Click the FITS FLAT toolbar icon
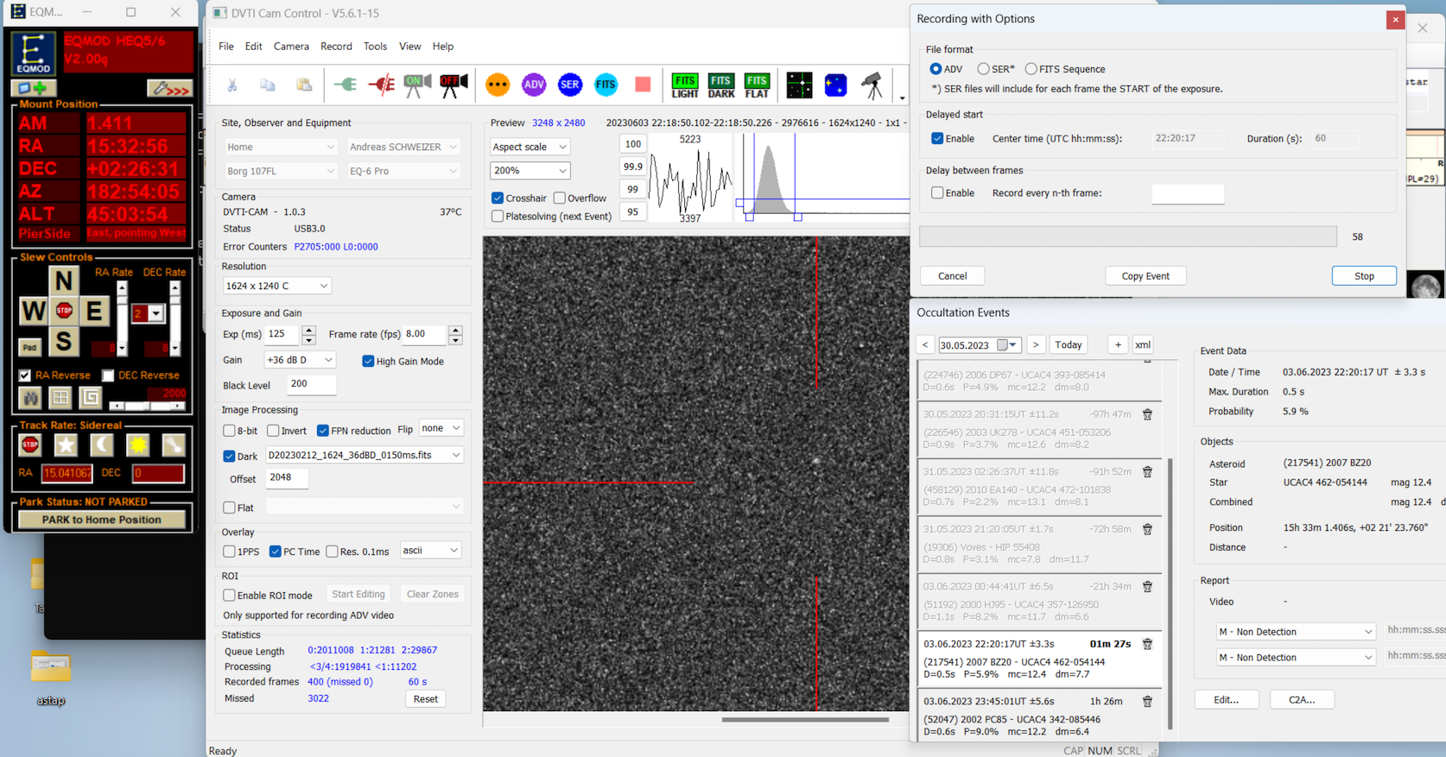 757,85
